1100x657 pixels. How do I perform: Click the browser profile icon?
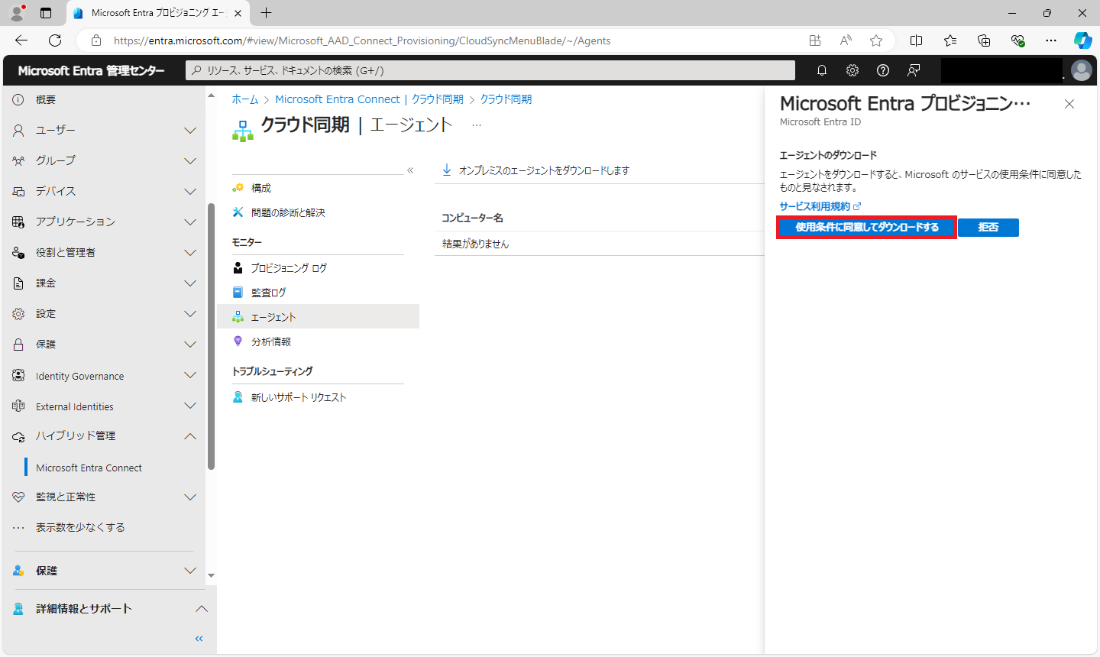[17, 13]
